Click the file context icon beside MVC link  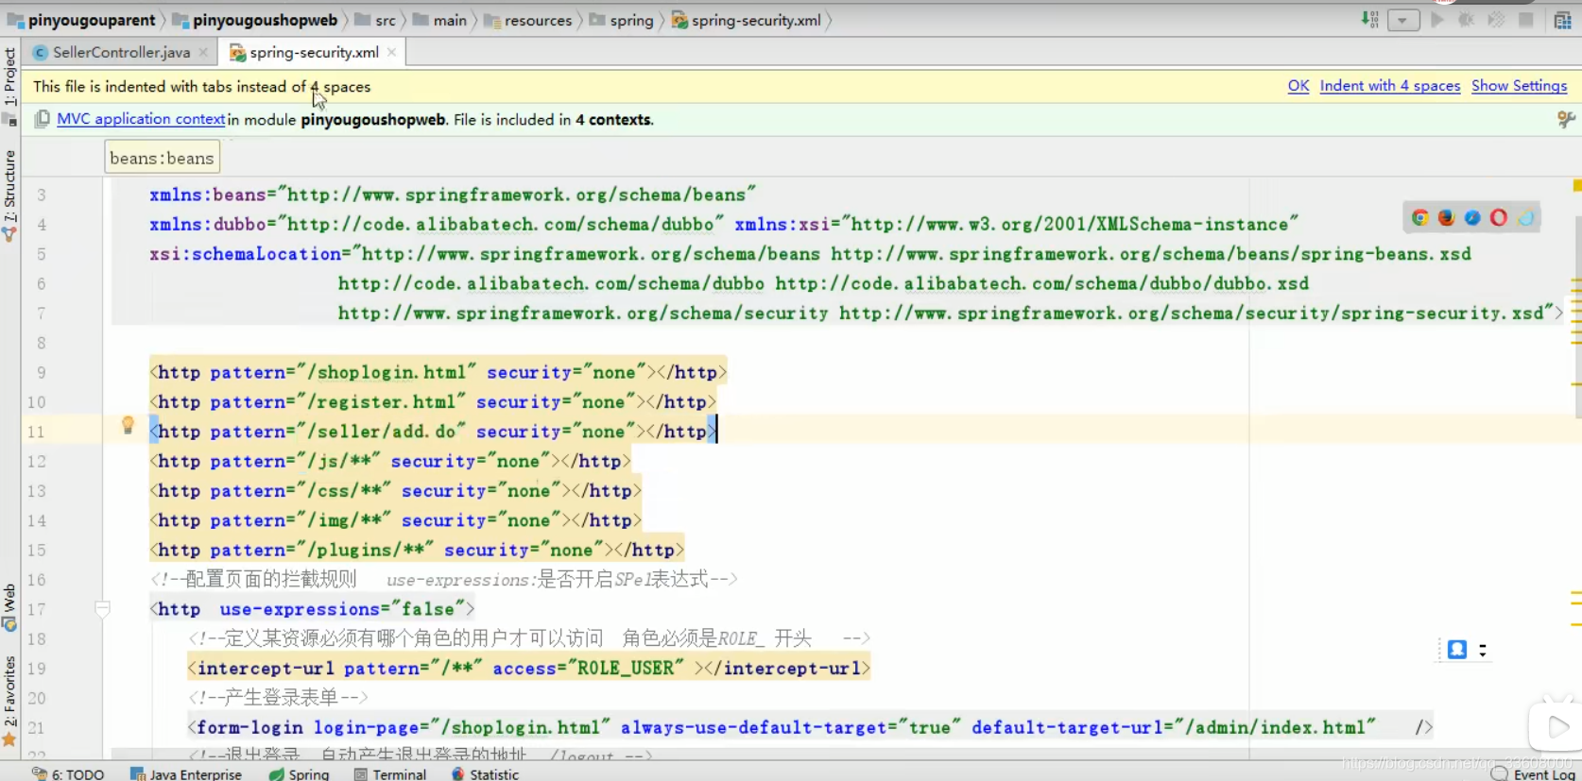click(x=42, y=119)
